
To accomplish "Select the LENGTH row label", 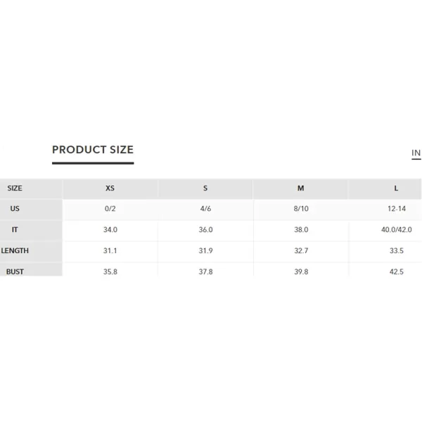I will [x=15, y=250].
